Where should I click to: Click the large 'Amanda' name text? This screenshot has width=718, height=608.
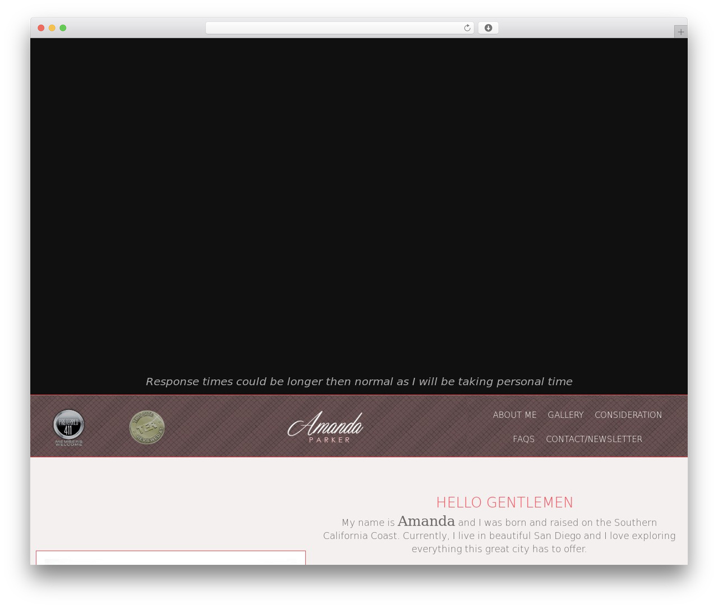[x=426, y=521]
